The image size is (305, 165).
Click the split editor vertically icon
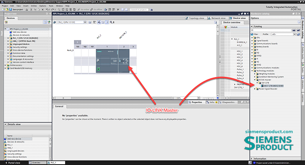pos(126,10)
